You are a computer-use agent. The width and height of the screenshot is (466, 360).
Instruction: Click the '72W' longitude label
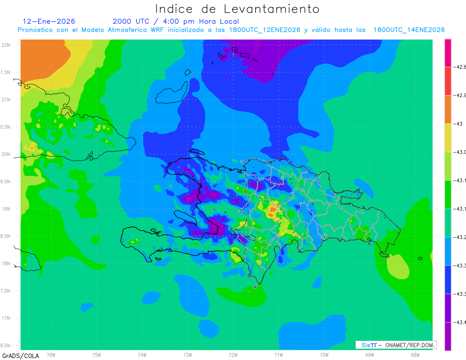[x=233, y=355]
